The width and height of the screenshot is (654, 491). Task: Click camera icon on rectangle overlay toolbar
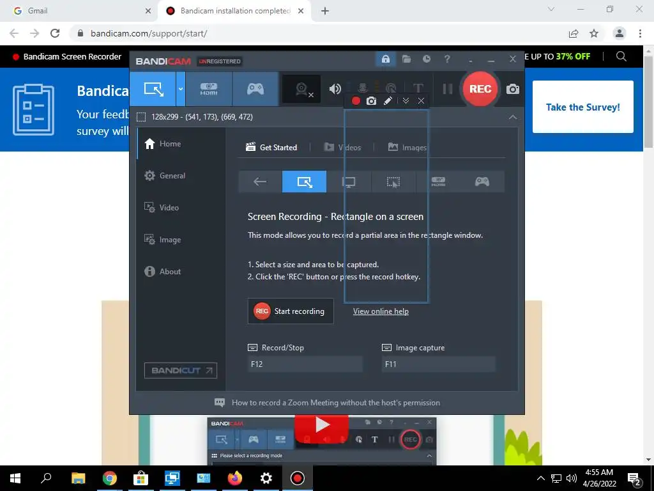[x=371, y=100]
